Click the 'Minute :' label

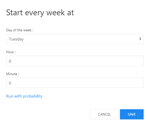(x=13, y=74)
